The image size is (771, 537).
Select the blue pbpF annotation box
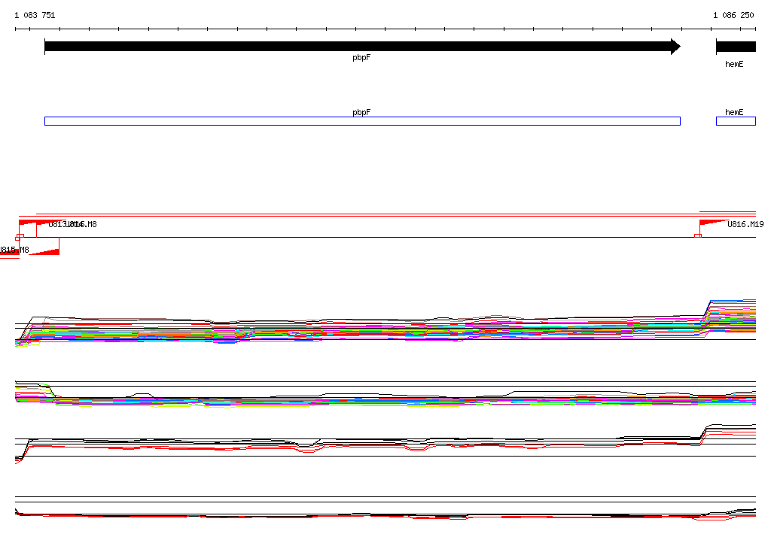tap(362, 121)
